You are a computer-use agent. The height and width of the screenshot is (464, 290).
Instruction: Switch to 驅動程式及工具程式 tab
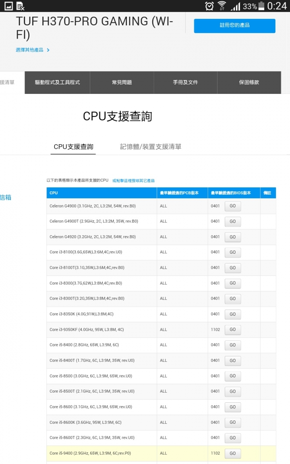click(58, 83)
